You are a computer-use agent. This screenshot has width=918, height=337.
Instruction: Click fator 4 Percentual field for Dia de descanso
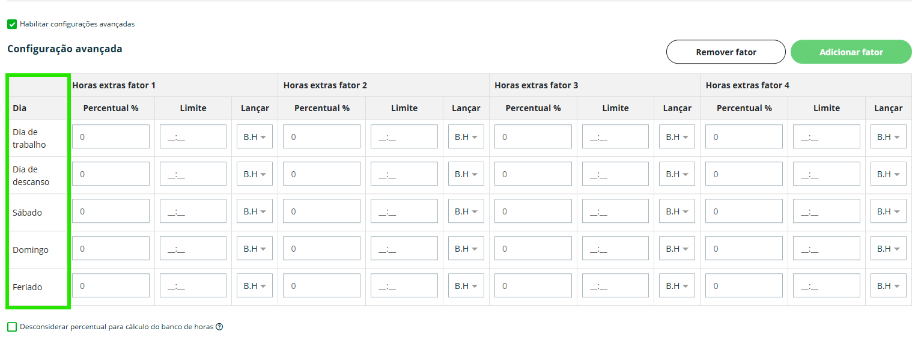(x=744, y=174)
